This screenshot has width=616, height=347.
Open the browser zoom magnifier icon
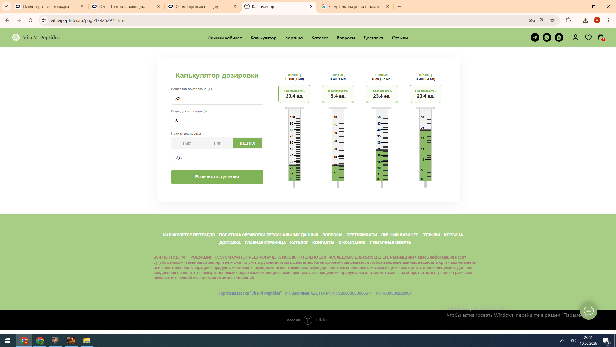click(x=542, y=20)
